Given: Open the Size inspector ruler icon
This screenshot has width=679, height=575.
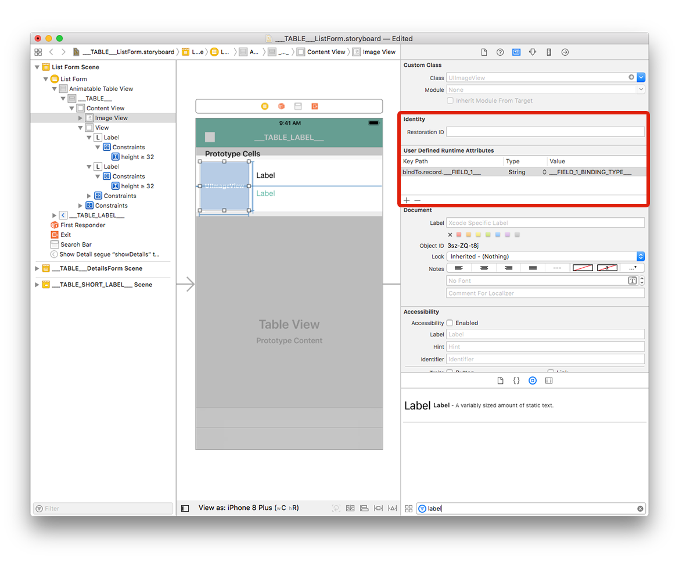Looking at the screenshot, I should (549, 52).
